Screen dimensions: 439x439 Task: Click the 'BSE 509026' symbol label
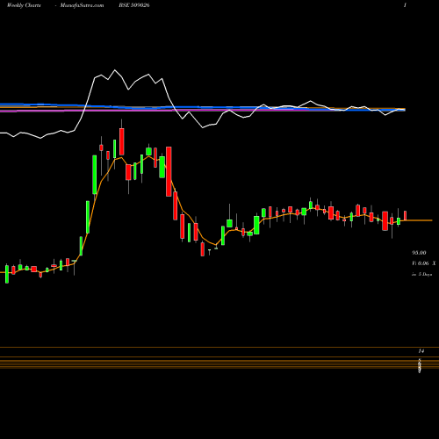[134, 5]
